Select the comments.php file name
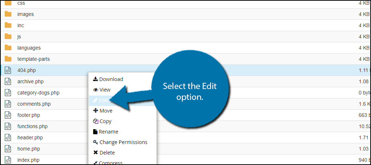371x165 pixels. tap(34, 104)
